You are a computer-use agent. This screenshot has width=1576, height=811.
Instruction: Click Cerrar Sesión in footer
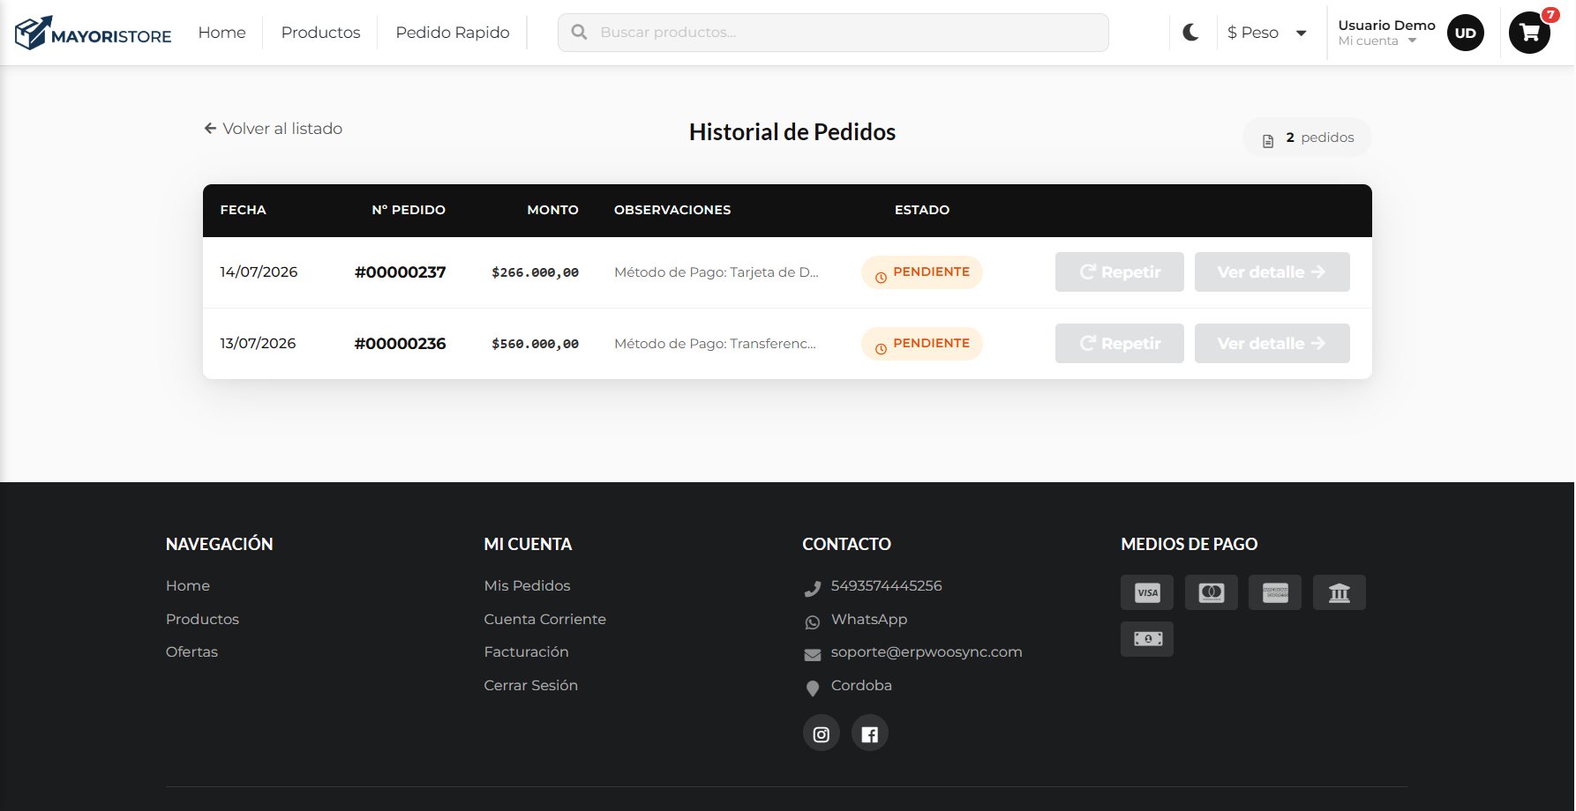[531, 686]
